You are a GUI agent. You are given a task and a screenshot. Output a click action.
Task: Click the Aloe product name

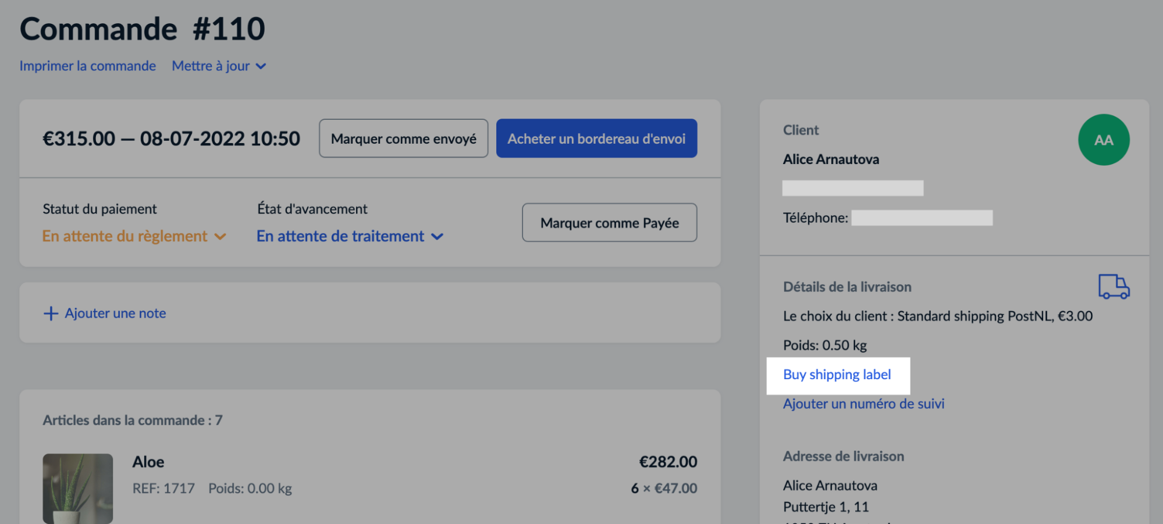[148, 462]
